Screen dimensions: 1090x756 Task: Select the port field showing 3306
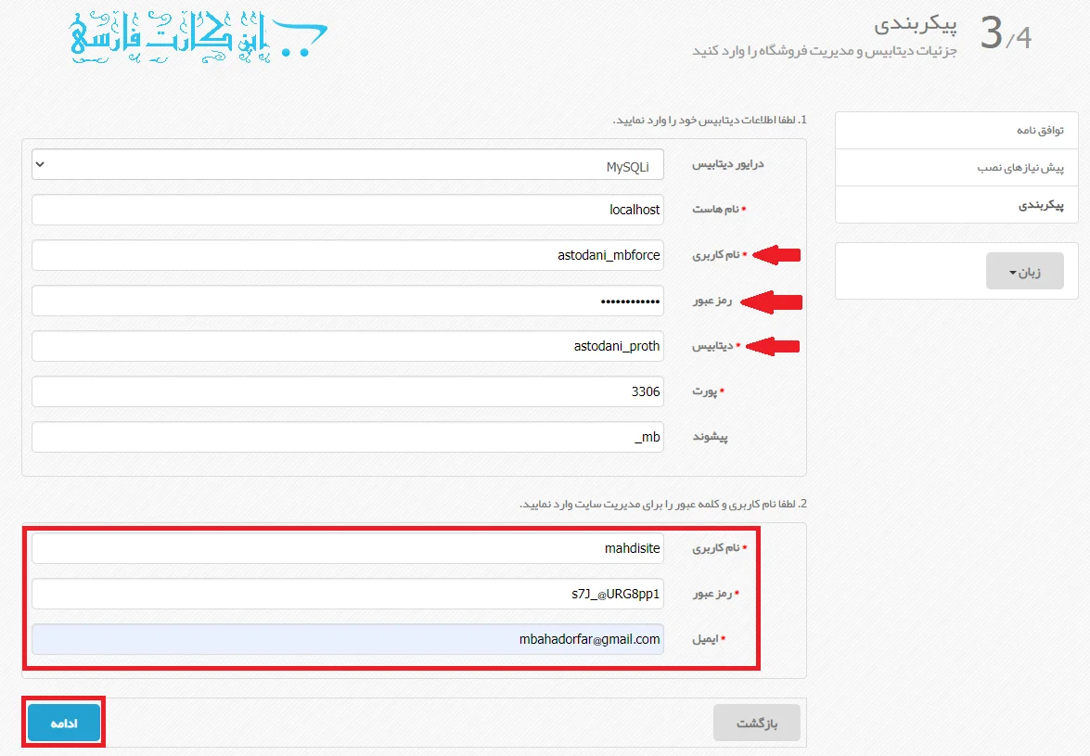(348, 391)
